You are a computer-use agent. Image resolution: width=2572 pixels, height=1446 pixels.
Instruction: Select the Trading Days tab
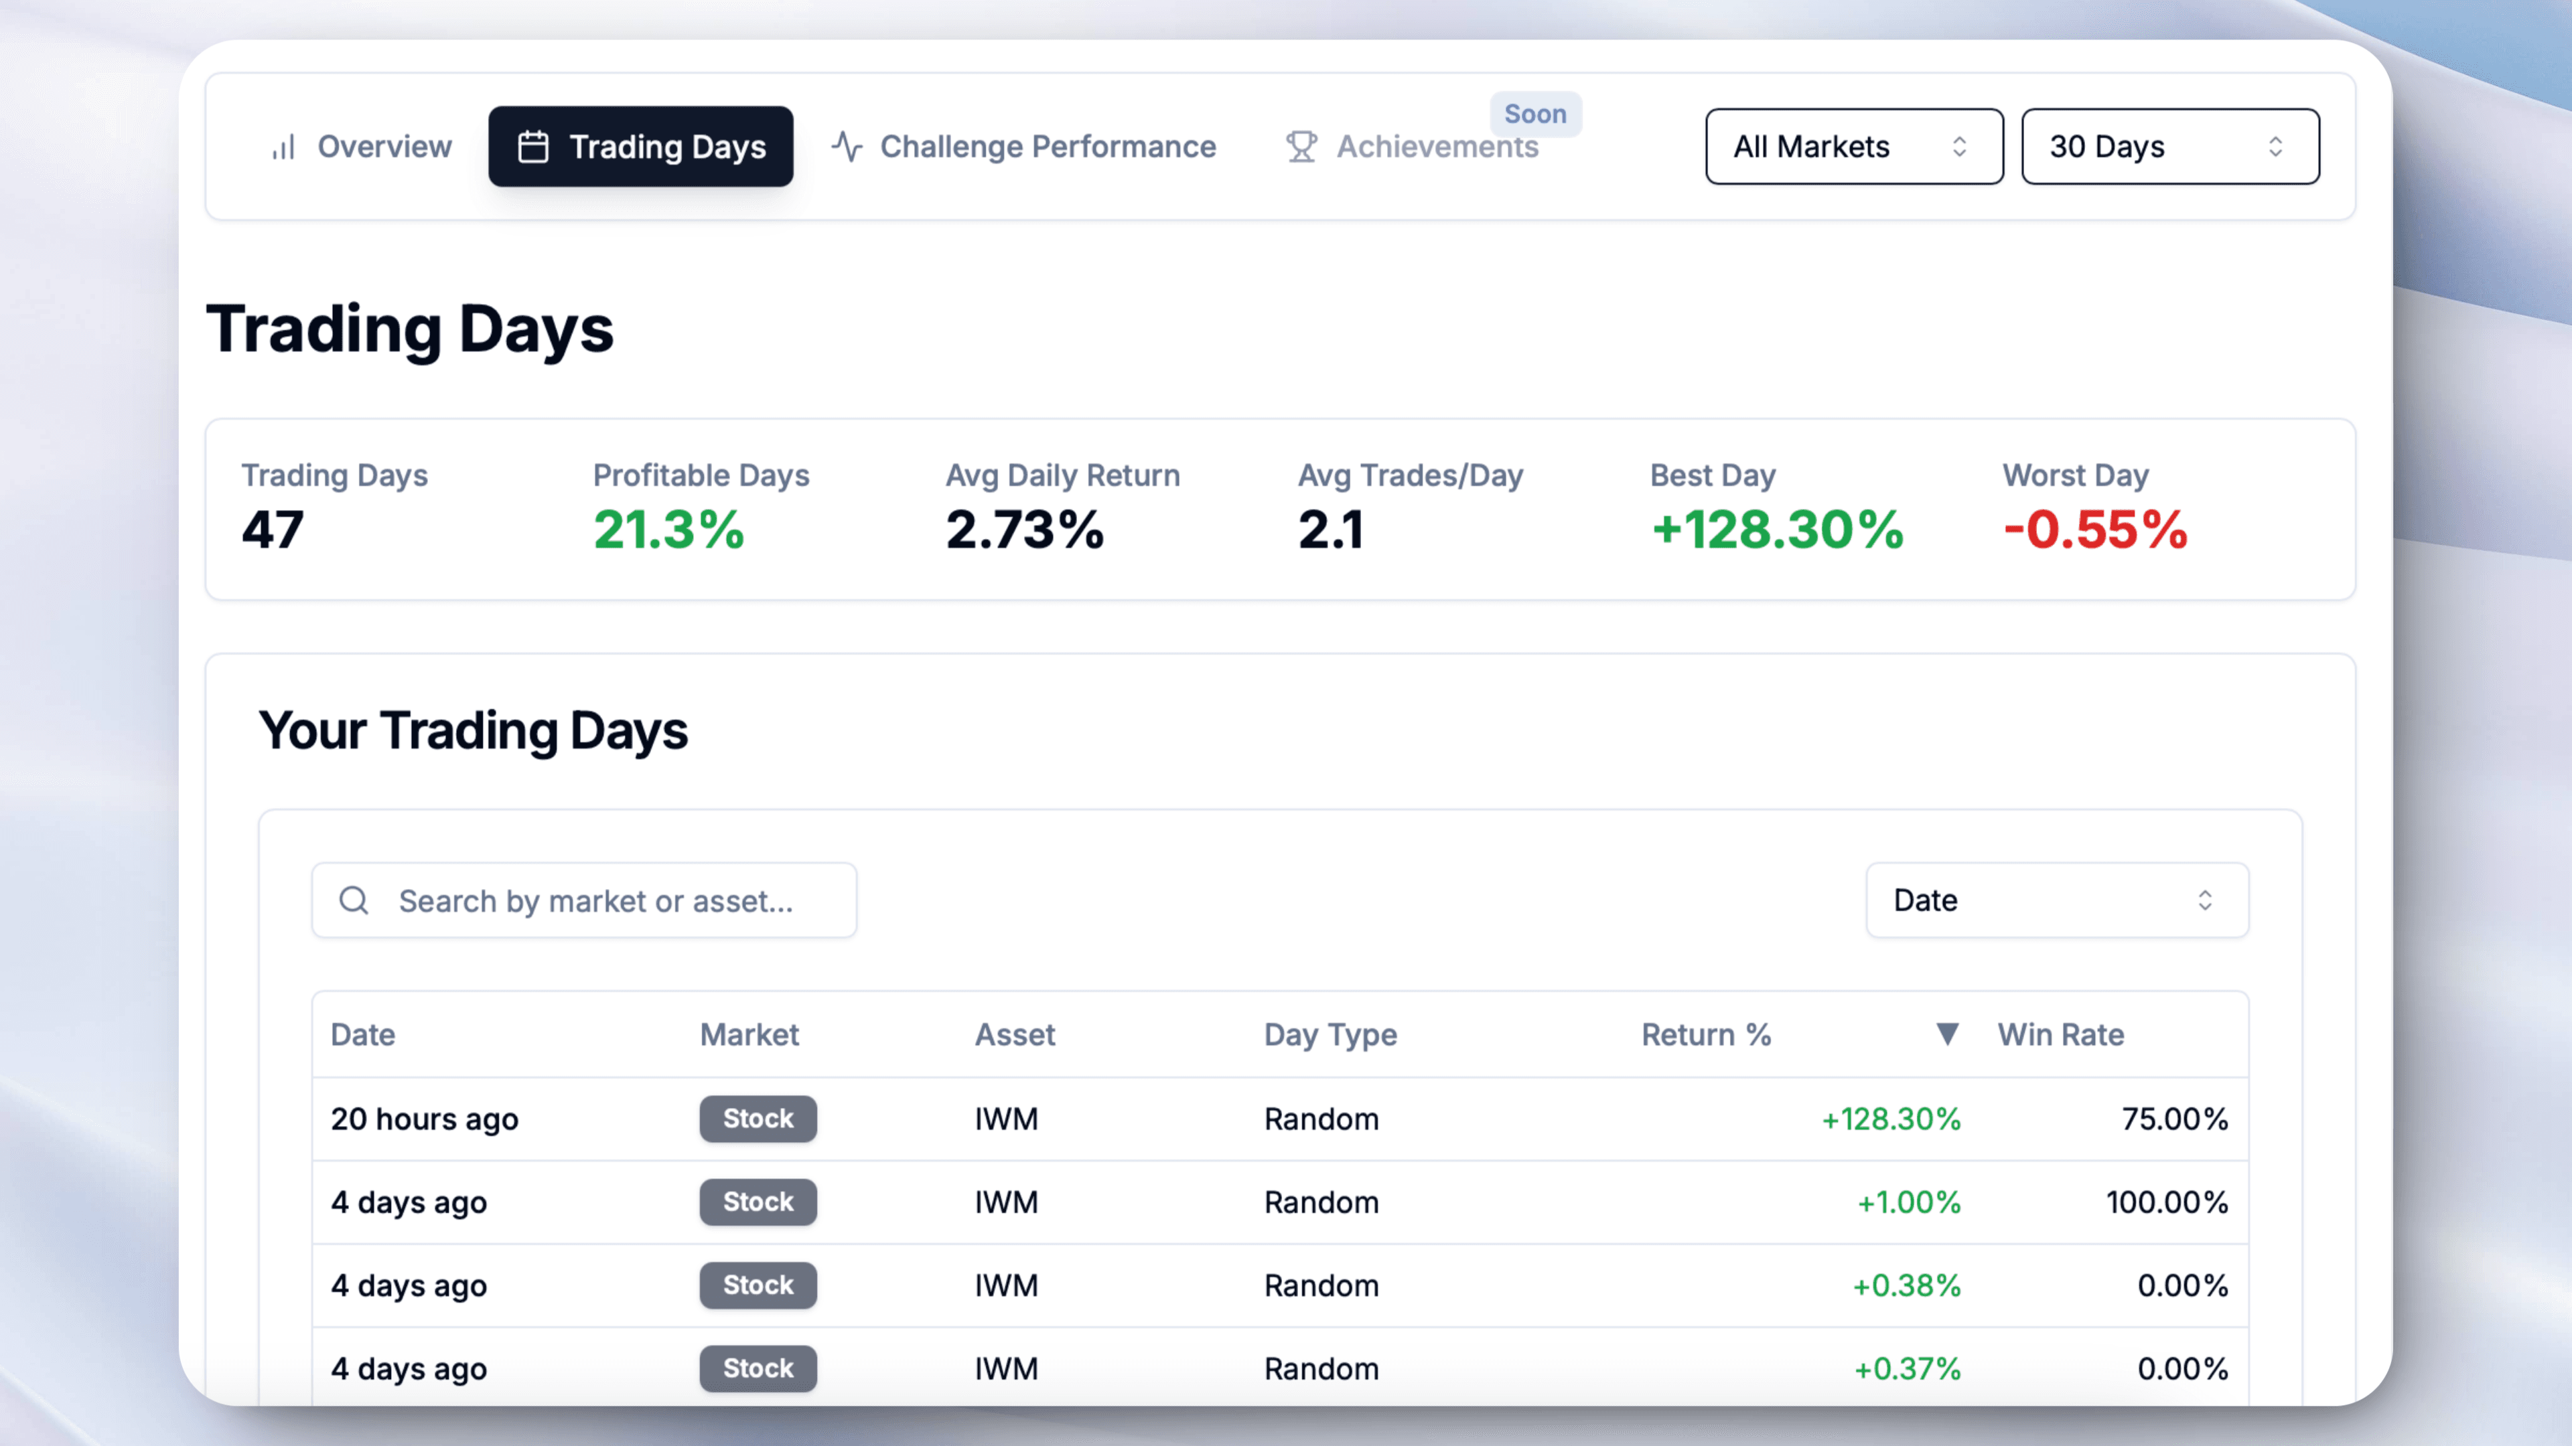(x=641, y=147)
